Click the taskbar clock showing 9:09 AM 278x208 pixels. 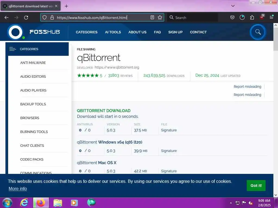pyautogui.click(x=264, y=203)
